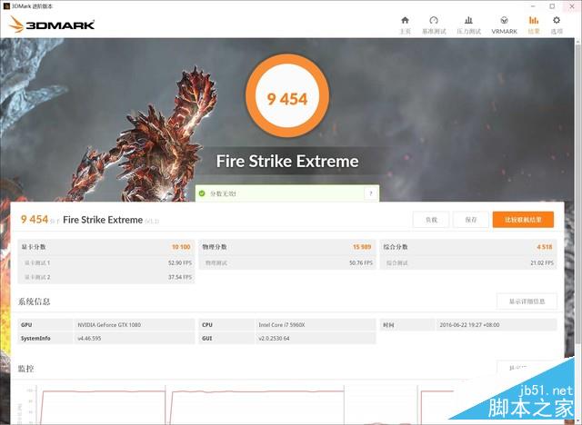Click the timestamp 2016-06-22 19:27 +08:00
This screenshot has width=582, height=425.
coord(469,325)
